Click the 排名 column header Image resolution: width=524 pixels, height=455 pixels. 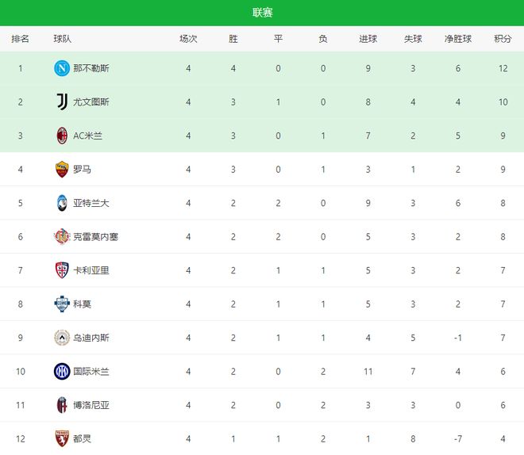(x=21, y=39)
